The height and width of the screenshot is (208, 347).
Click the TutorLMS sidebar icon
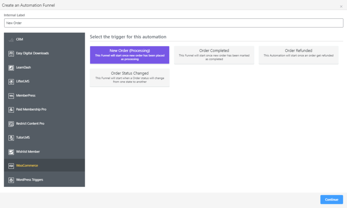coord(11,138)
